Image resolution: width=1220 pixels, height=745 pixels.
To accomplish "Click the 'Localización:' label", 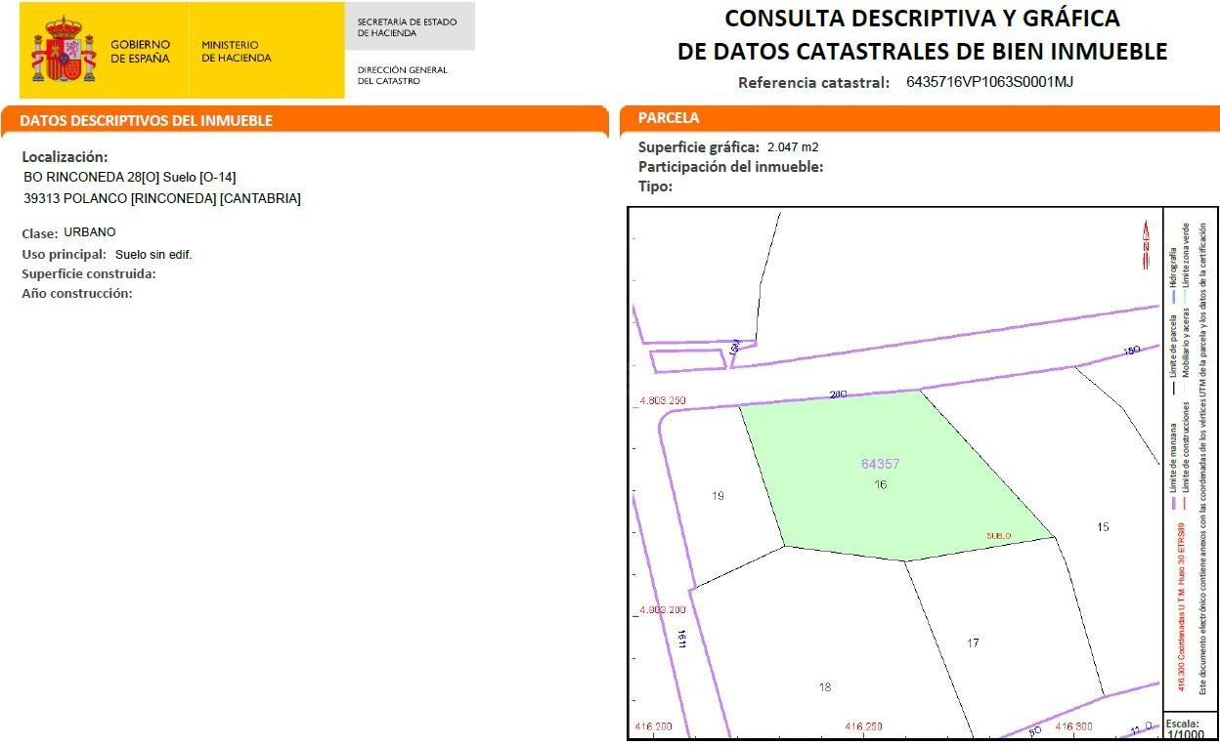I will pos(65,157).
